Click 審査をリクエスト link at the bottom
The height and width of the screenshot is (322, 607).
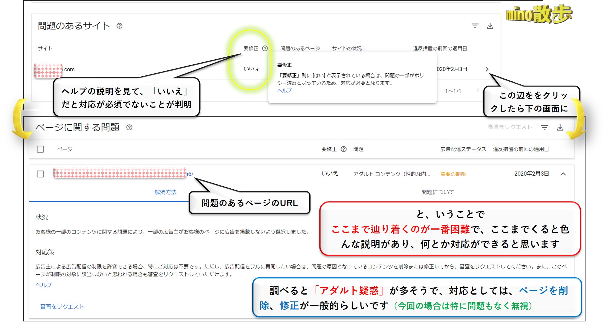coord(62,306)
